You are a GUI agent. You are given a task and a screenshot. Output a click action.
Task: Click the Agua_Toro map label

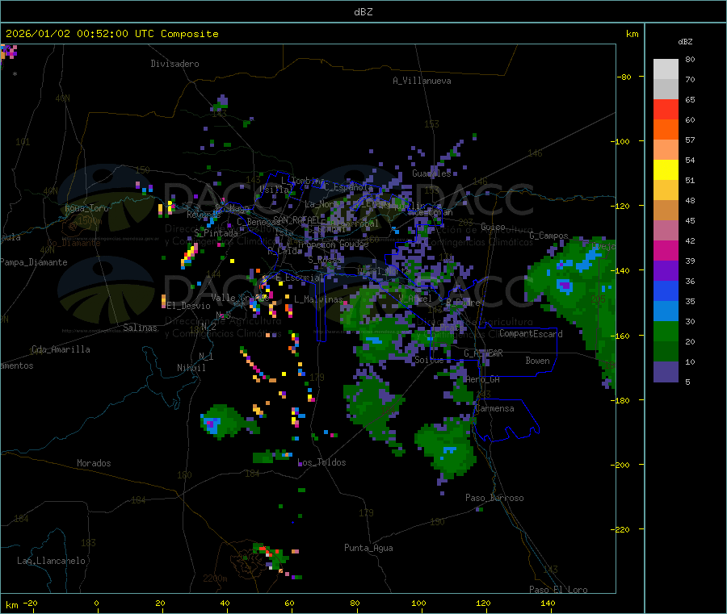[86, 208]
